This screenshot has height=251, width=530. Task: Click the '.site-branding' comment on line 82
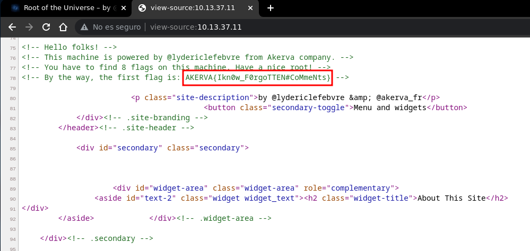(x=156, y=118)
